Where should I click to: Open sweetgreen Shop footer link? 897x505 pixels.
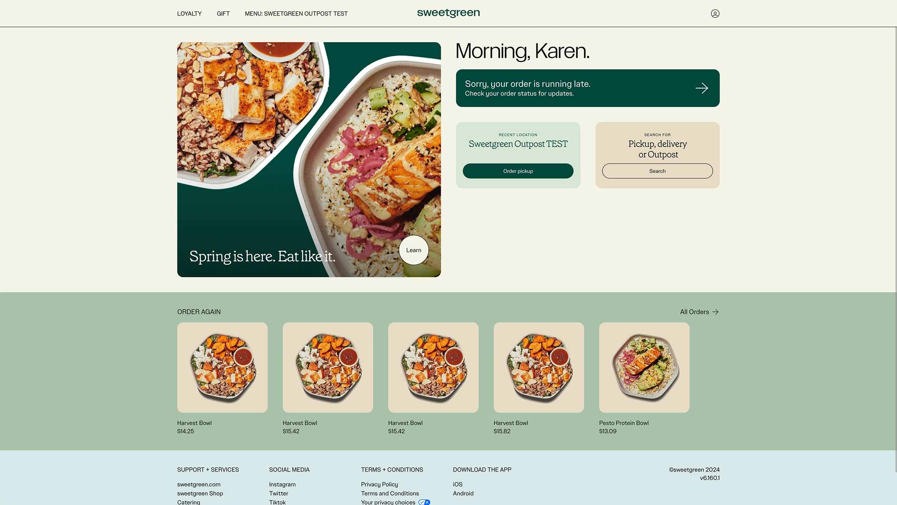point(200,493)
